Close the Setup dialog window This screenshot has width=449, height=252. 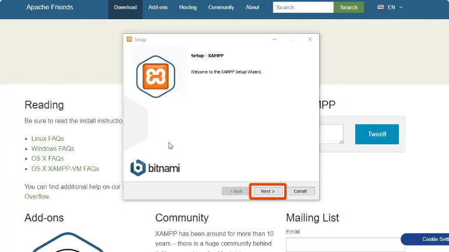pos(310,40)
